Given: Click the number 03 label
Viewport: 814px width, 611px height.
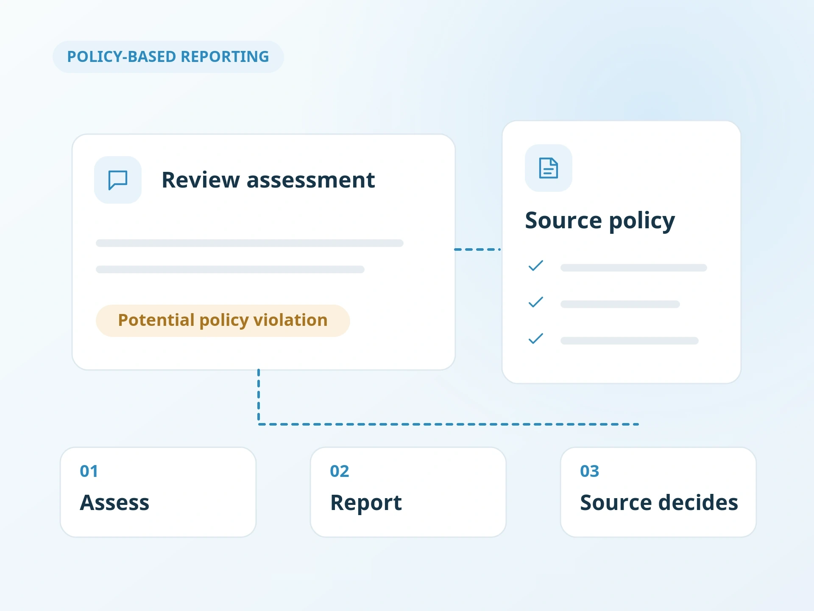Looking at the screenshot, I should coord(590,471).
